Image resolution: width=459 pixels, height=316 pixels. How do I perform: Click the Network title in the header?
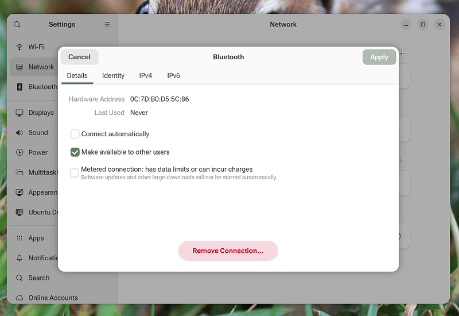[x=283, y=24]
